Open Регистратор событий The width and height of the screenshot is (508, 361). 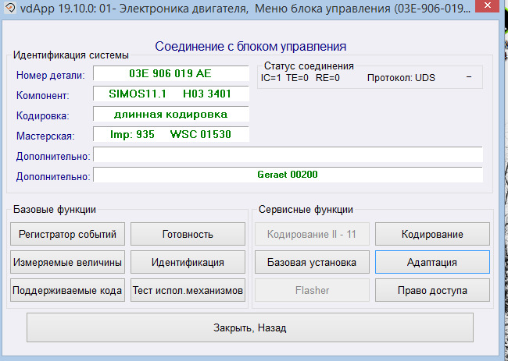coord(67,234)
